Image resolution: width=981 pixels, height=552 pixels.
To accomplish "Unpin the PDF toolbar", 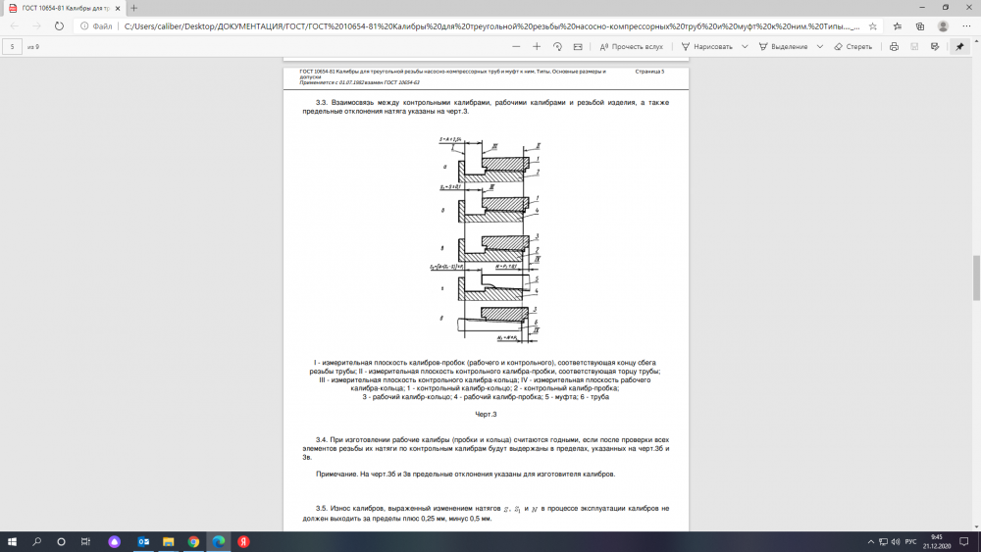I will click(959, 47).
